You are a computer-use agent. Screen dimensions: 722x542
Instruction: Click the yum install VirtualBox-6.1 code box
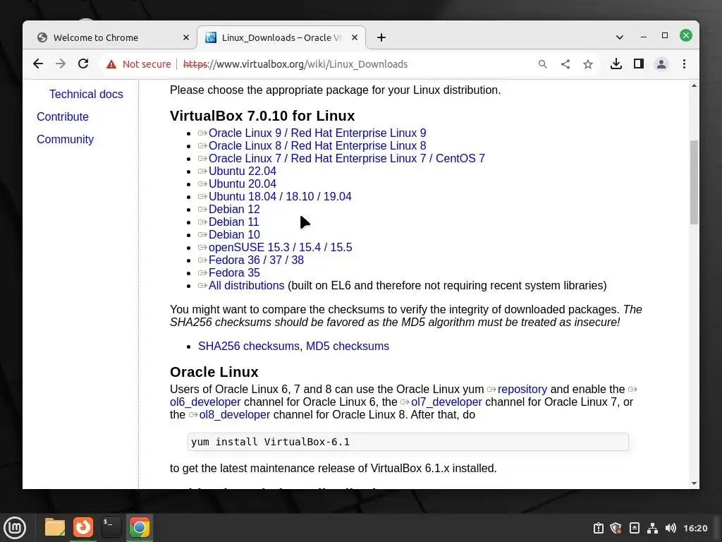pos(408,442)
